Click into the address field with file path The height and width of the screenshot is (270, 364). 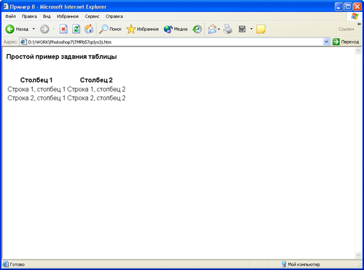pos(171,42)
